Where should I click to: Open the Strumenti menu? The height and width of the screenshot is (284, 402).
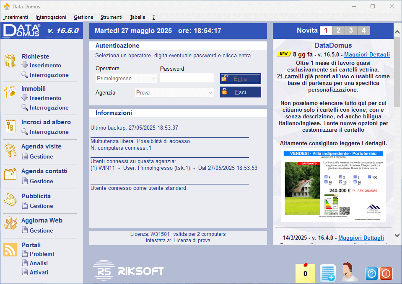click(111, 17)
